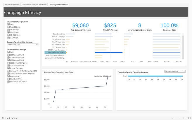Open the Campaign Revenue measure dropdown
Screen dimensions: 192x120
pyautogui.click(x=175, y=71)
